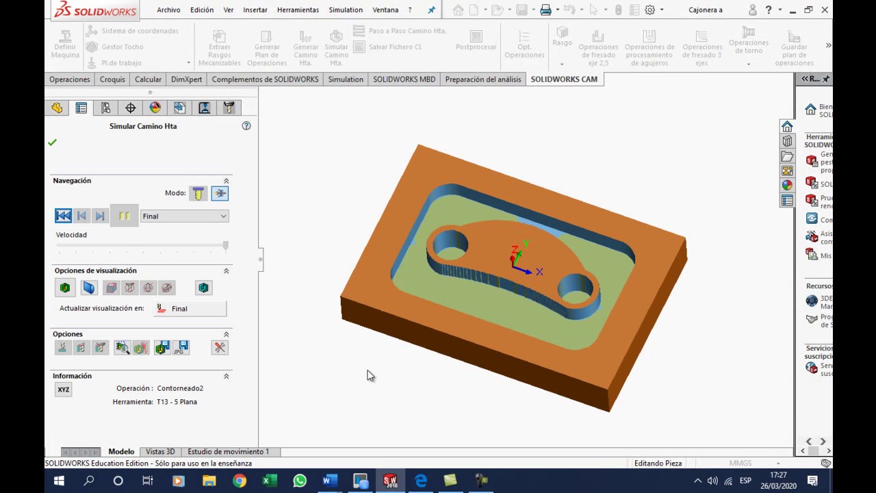
Task: Open the Help question mark menu
Action: pos(769,10)
